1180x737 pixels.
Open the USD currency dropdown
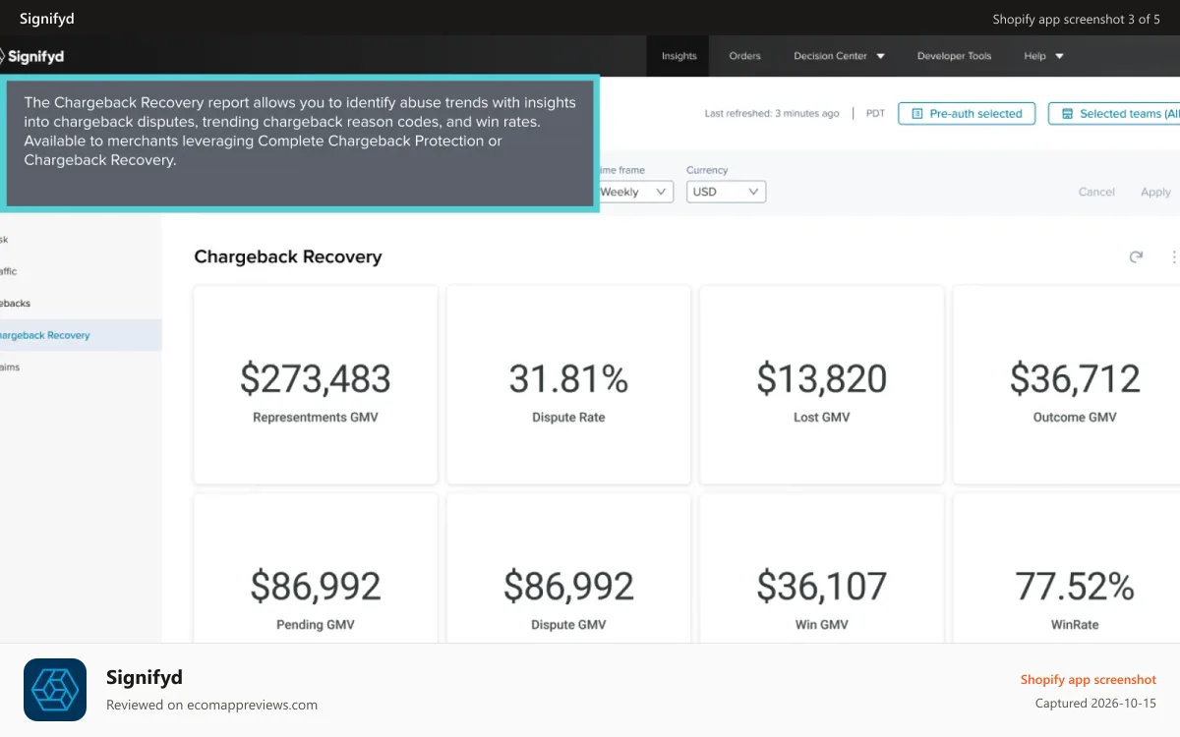coord(726,192)
